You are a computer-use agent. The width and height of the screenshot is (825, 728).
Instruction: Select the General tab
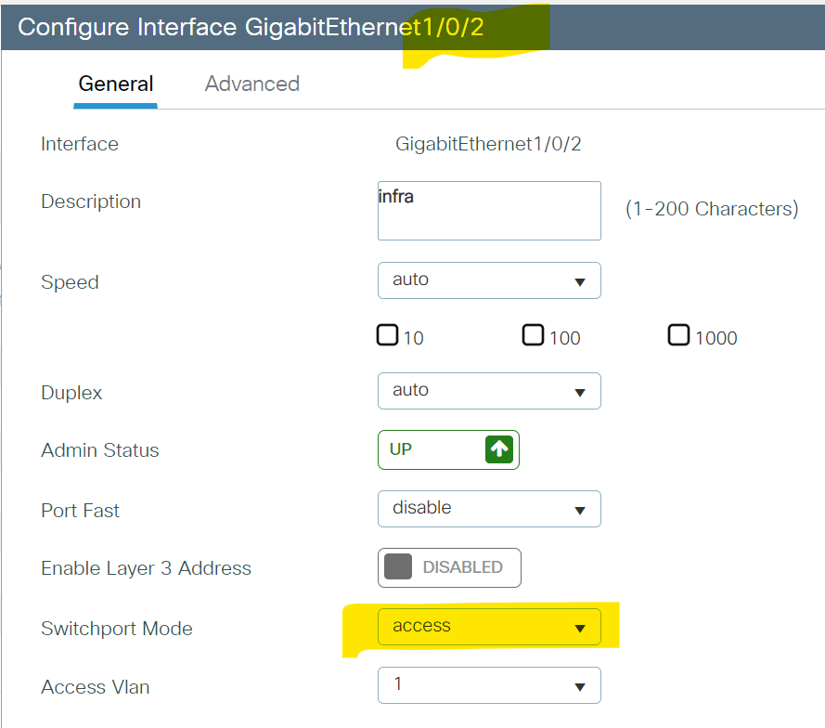(115, 84)
